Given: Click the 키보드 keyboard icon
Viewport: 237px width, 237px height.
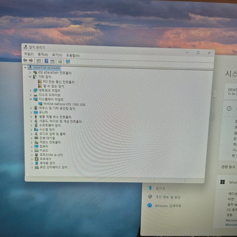Looking at the screenshot, I should (x=36, y=151).
